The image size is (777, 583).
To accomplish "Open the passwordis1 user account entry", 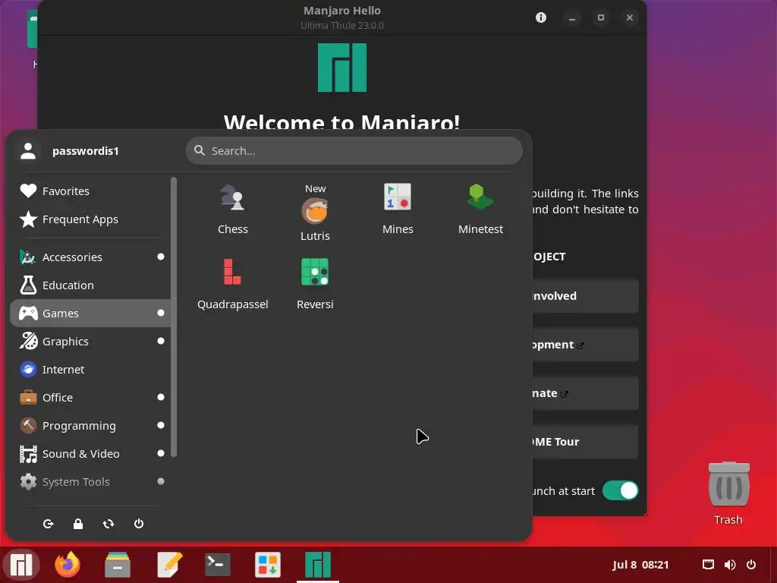I will [x=69, y=151].
